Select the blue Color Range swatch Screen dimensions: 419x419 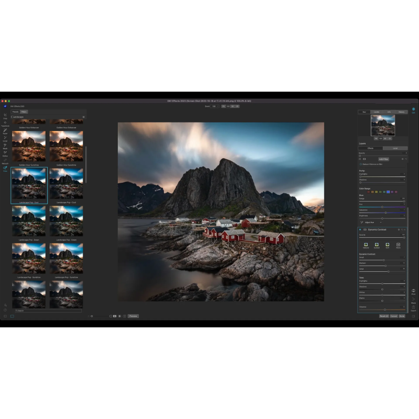pyautogui.click(x=388, y=192)
